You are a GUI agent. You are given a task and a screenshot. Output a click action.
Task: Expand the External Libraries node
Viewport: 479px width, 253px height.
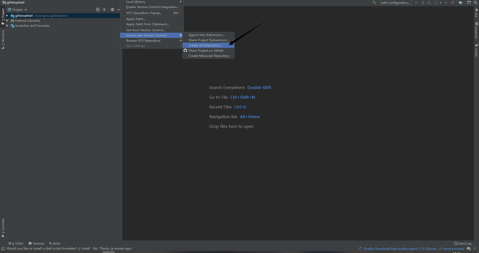click(x=7, y=21)
